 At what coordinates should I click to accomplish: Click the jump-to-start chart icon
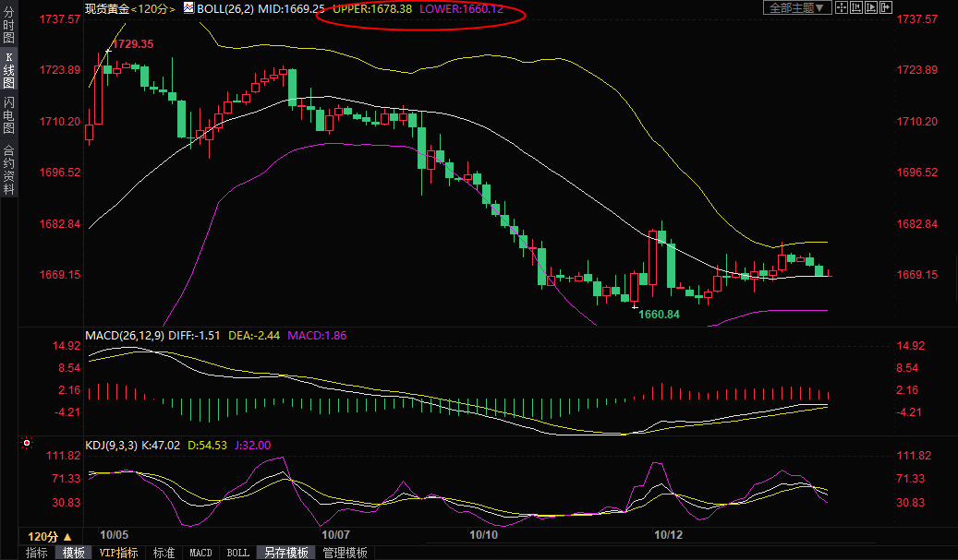pos(858,7)
